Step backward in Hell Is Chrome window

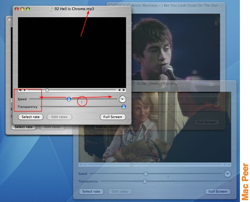tap(119, 90)
